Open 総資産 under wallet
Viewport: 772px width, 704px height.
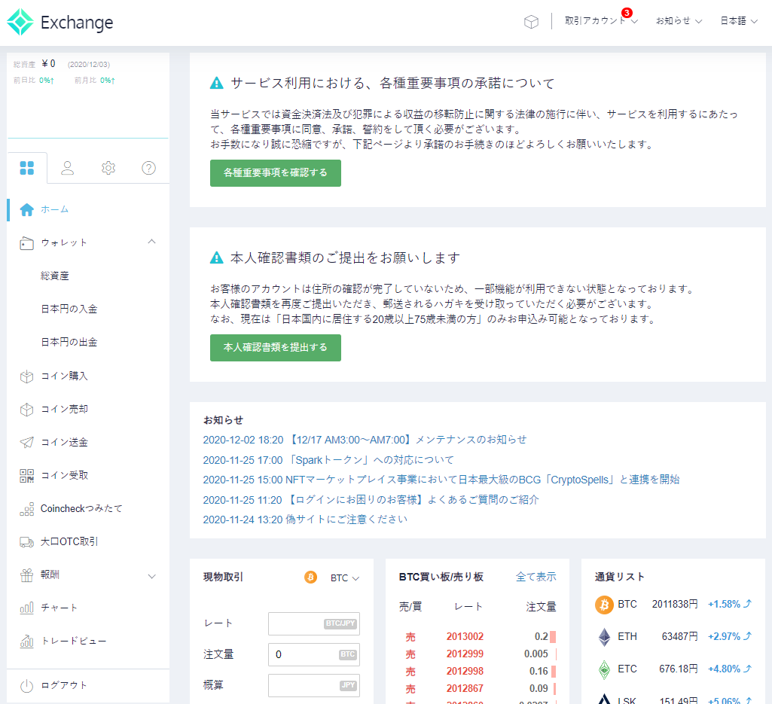[55, 276]
